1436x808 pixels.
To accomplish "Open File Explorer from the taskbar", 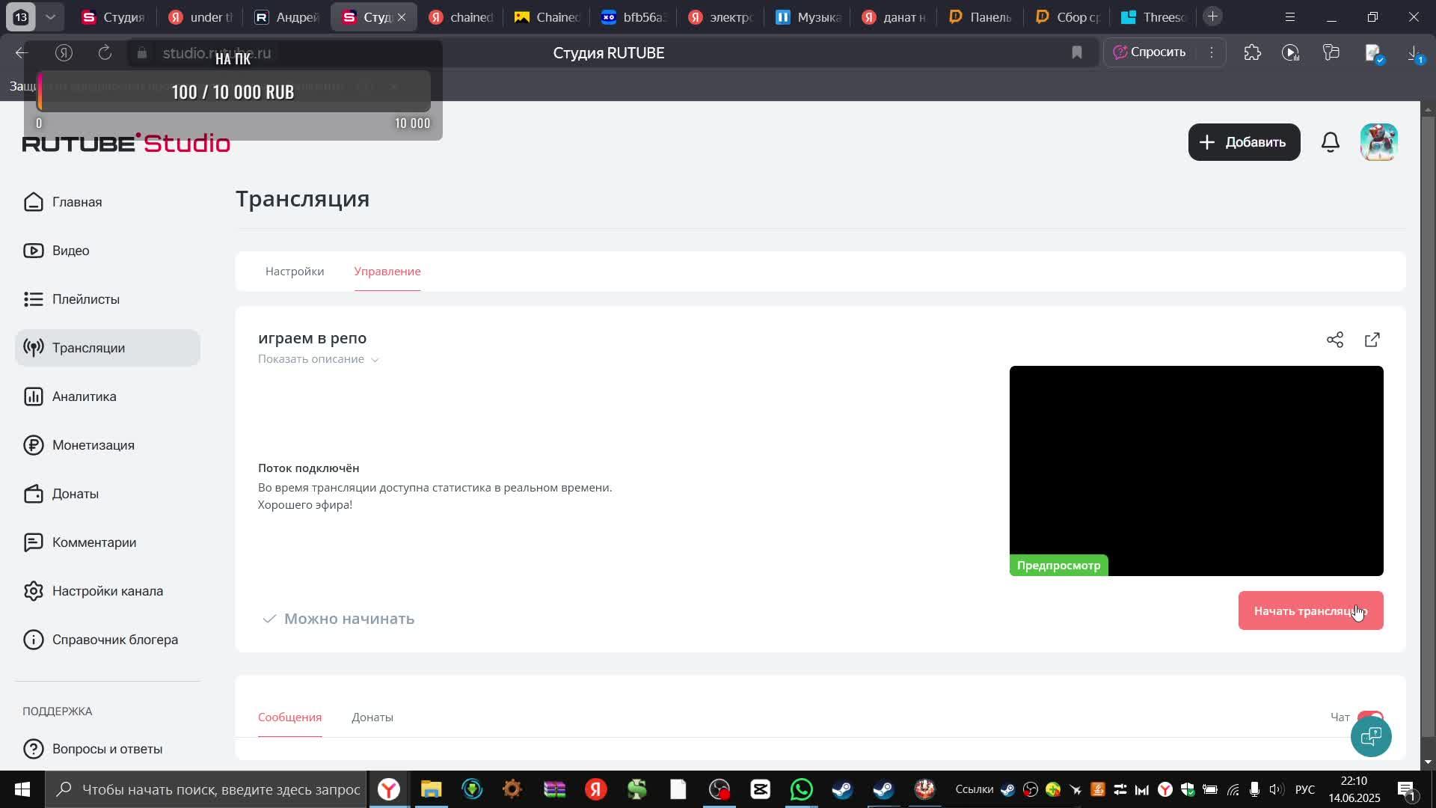I will 431,789.
